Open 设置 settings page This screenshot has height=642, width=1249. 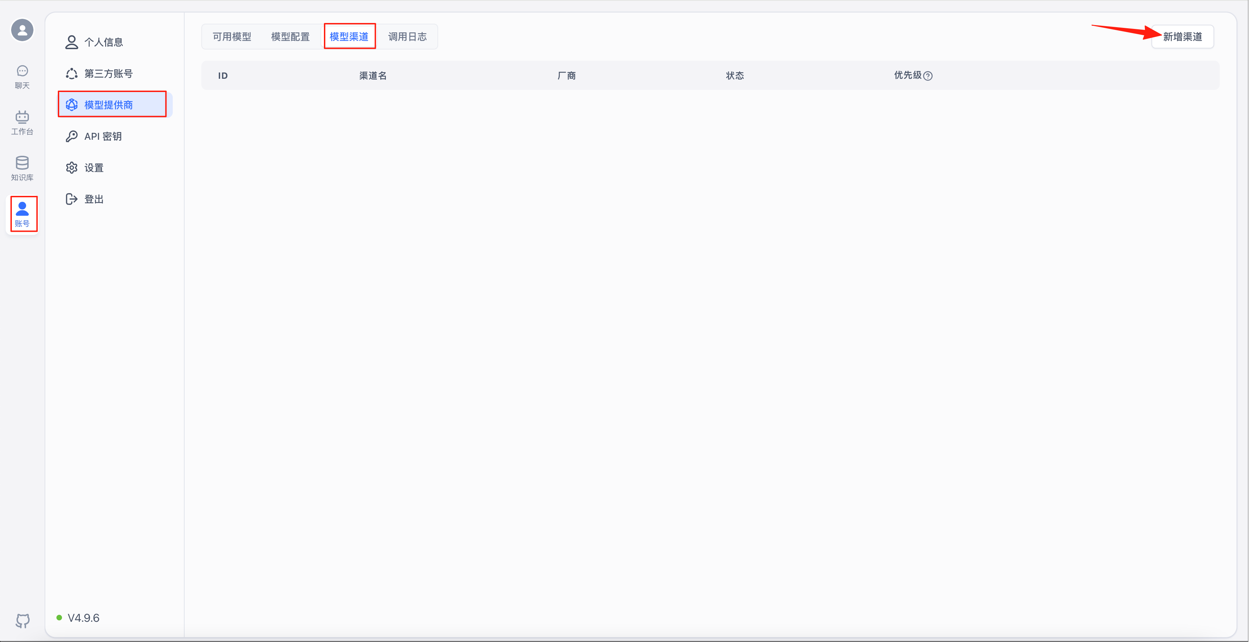click(94, 168)
